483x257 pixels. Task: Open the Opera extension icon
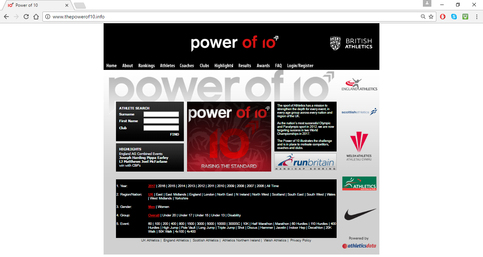pos(443,17)
